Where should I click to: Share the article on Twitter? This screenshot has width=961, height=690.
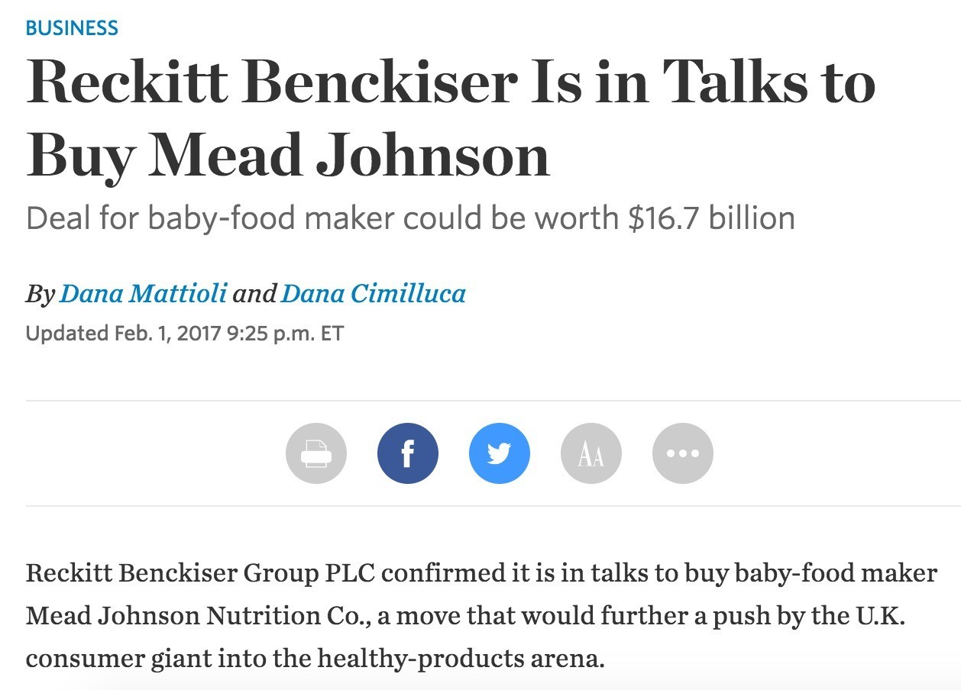(x=499, y=453)
